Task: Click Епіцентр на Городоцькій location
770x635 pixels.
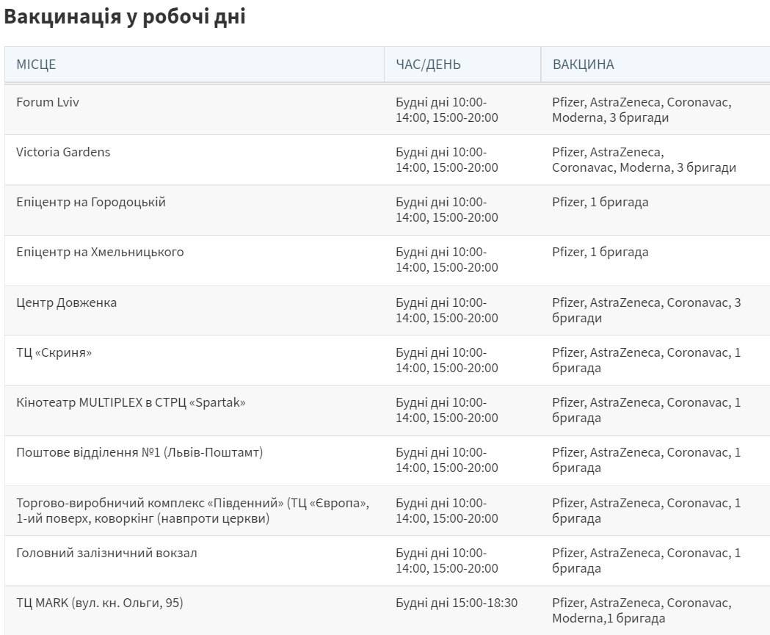Action: (x=91, y=203)
